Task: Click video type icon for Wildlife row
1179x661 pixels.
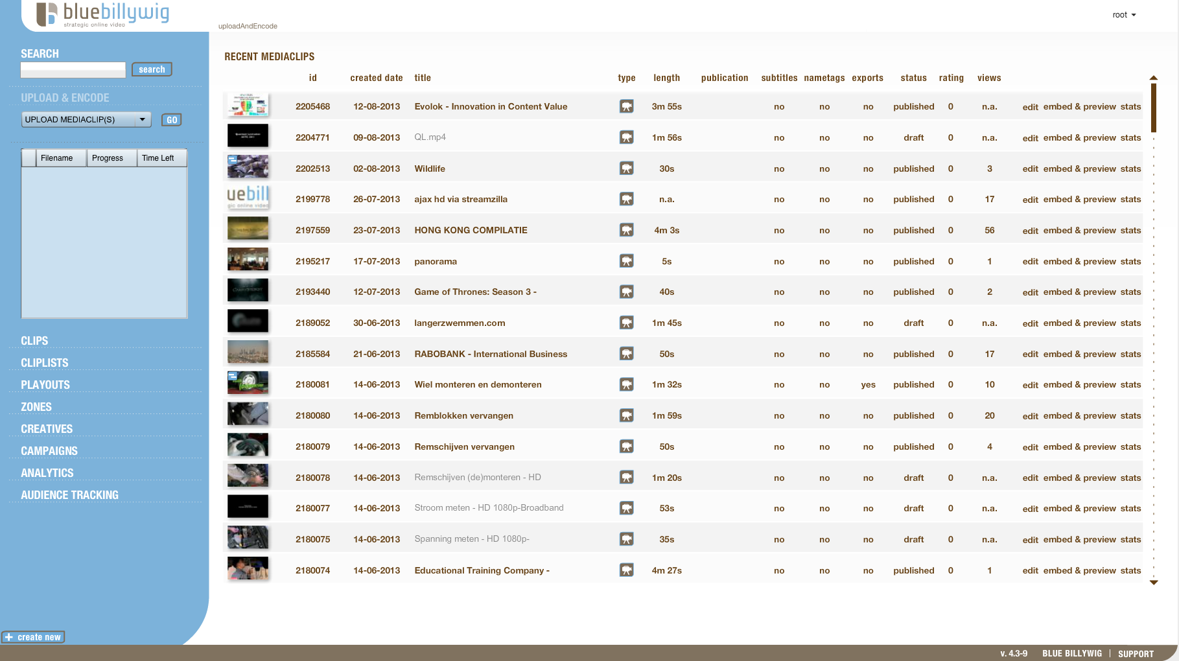Action: click(x=626, y=168)
